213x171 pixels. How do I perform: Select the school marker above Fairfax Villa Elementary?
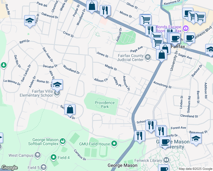coord(57,85)
